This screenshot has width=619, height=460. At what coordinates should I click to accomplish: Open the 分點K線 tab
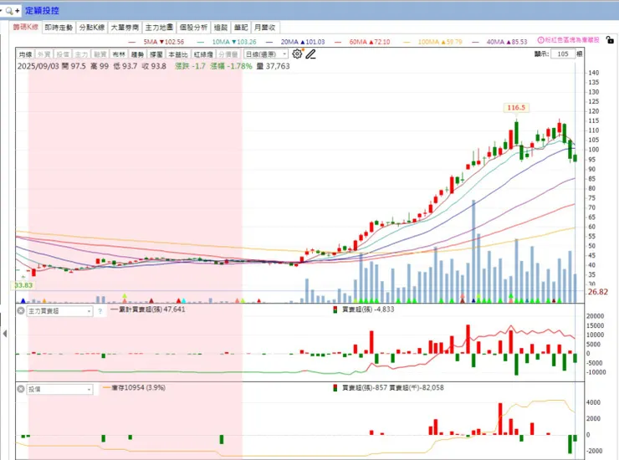[x=92, y=28]
